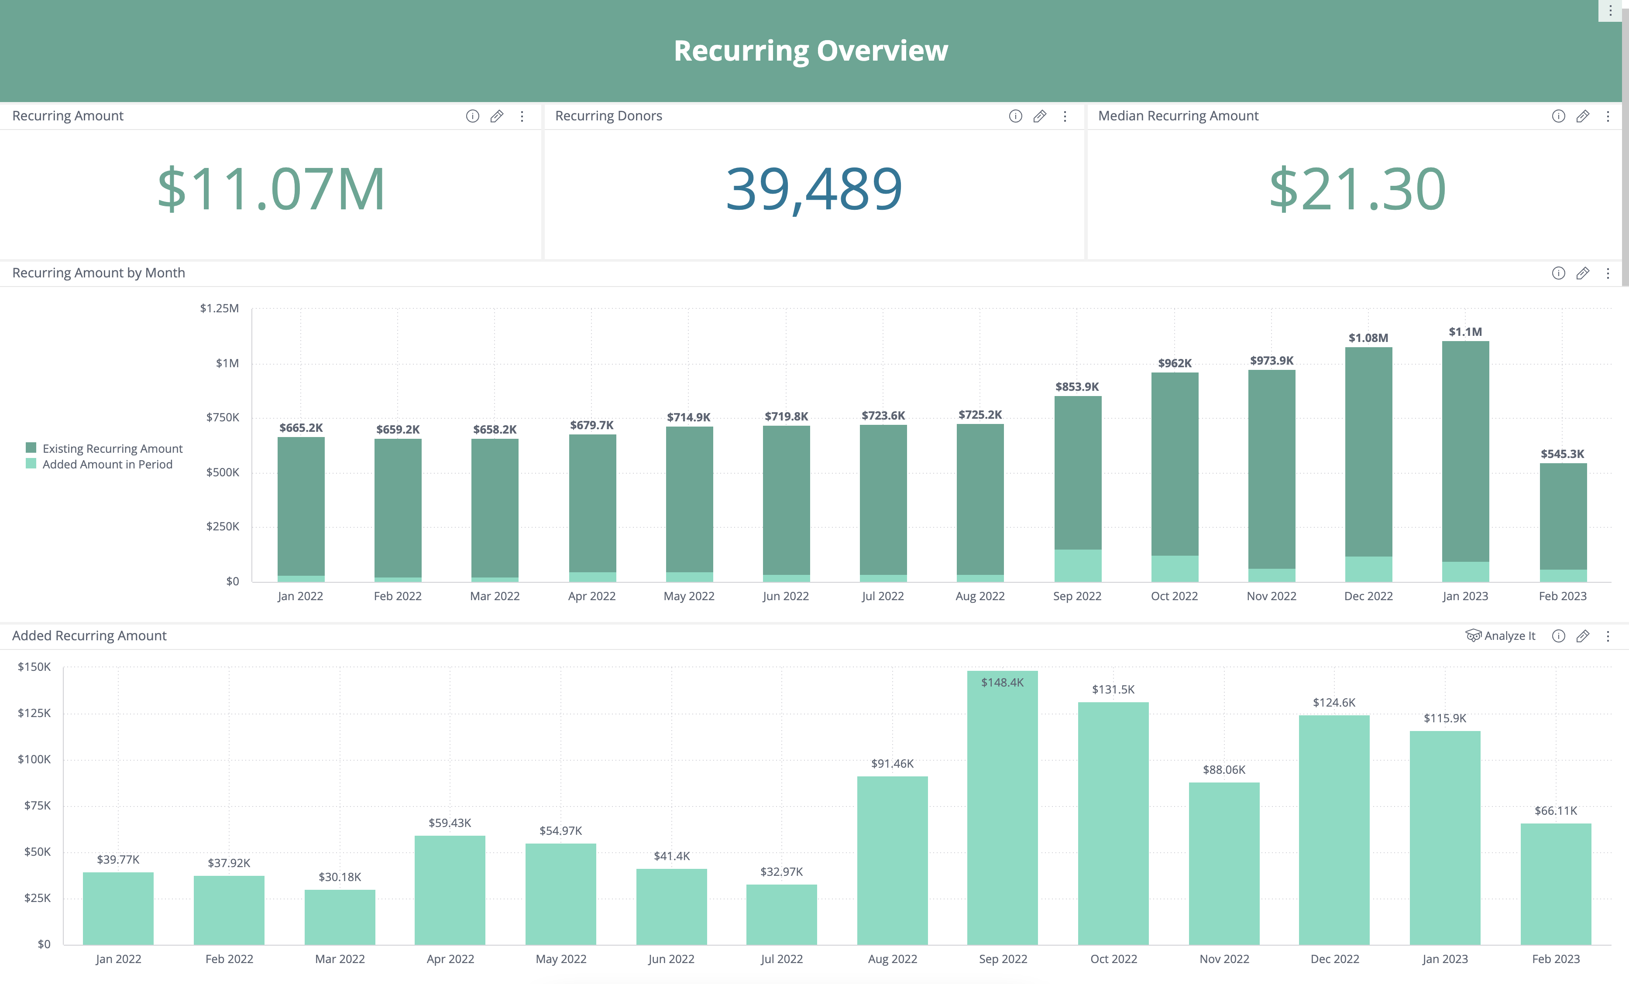Click the Analyze It button
1629x984 pixels.
click(1500, 636)
